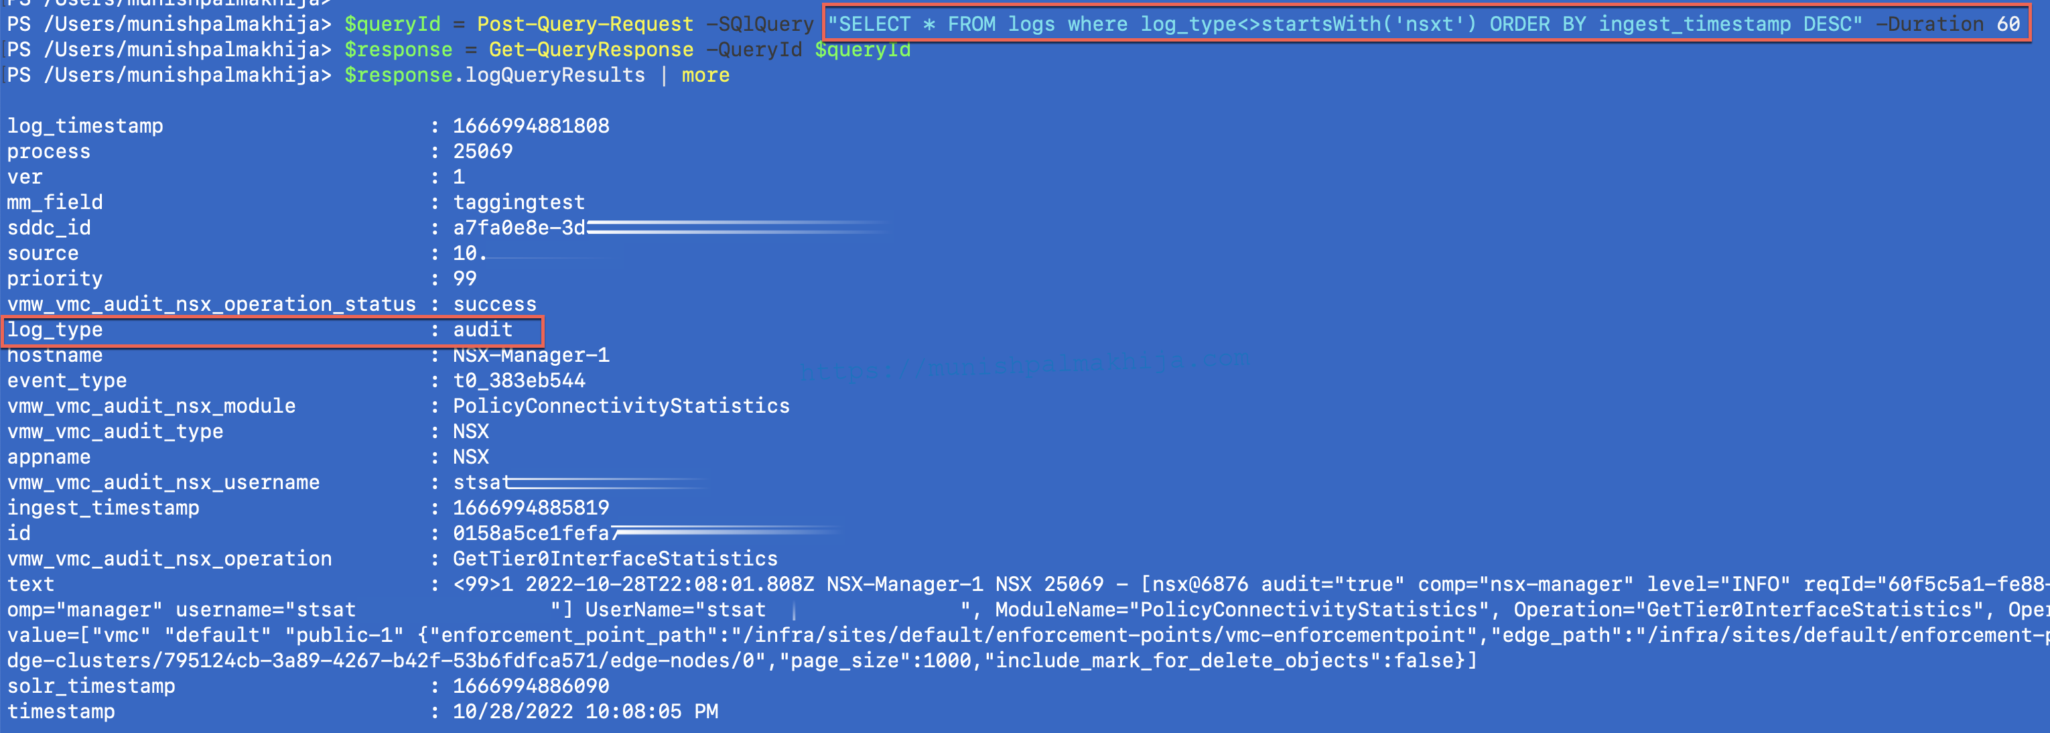Click the Post-Query-Request command name

[585, 25]
